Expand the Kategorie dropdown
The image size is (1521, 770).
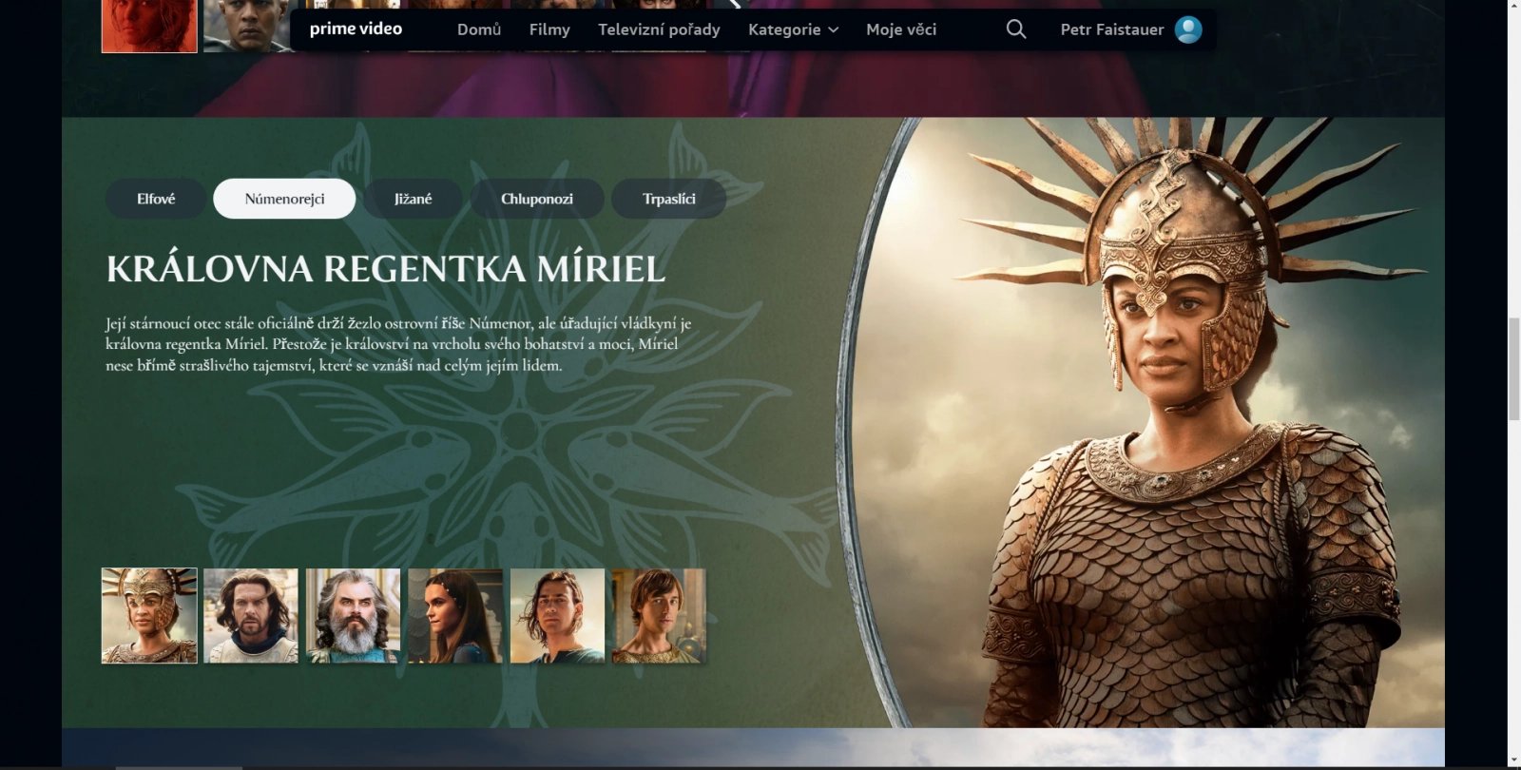[793, 29]
